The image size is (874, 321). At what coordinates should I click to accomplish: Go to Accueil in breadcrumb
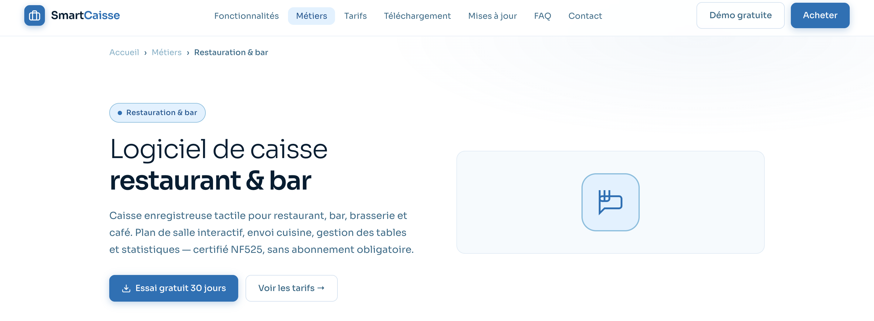(124, 52)
